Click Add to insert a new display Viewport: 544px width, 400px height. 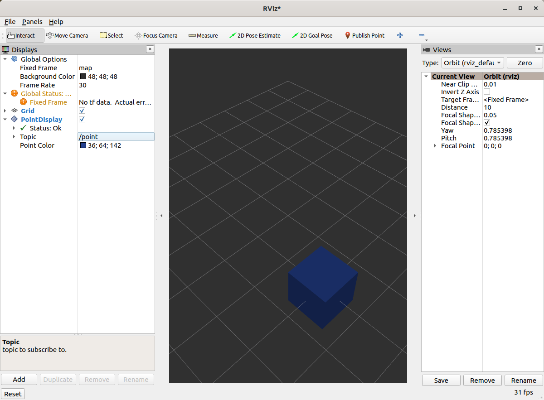click(19, 379)
